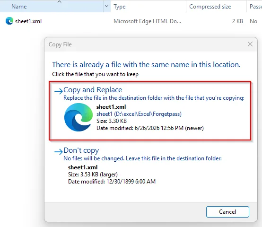Click the sheet1 (D:\excel\Excel\Forgetpass) path text
Image resolution: width=262 pixels, height=227 pixels.
pyautogui.click(x=139, y=114)
